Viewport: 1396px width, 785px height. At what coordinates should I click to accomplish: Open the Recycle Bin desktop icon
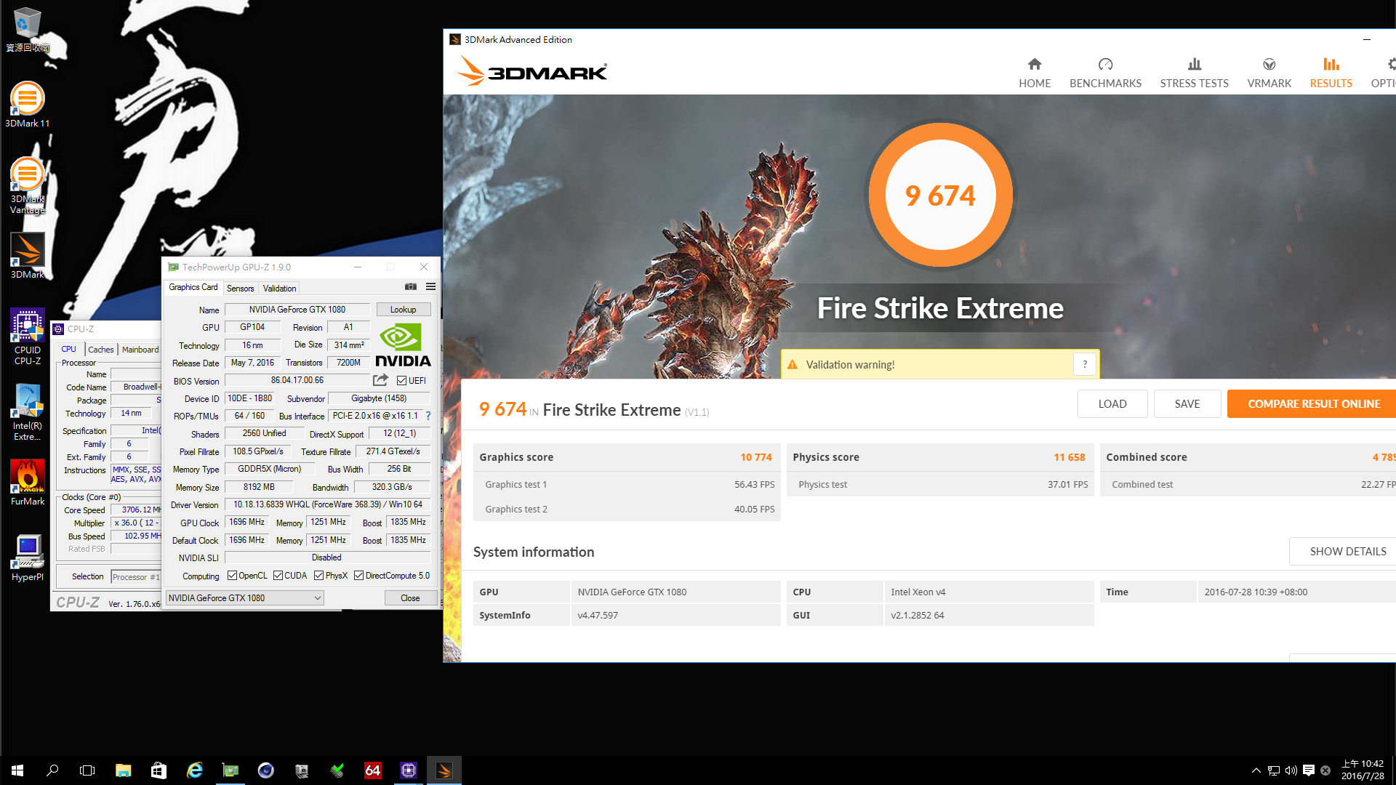tap(27, 29)
